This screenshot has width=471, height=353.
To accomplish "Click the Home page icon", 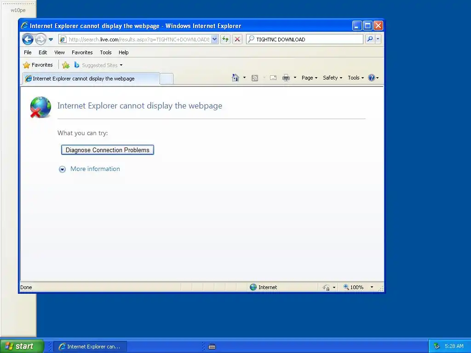I will tap(235, 78).
